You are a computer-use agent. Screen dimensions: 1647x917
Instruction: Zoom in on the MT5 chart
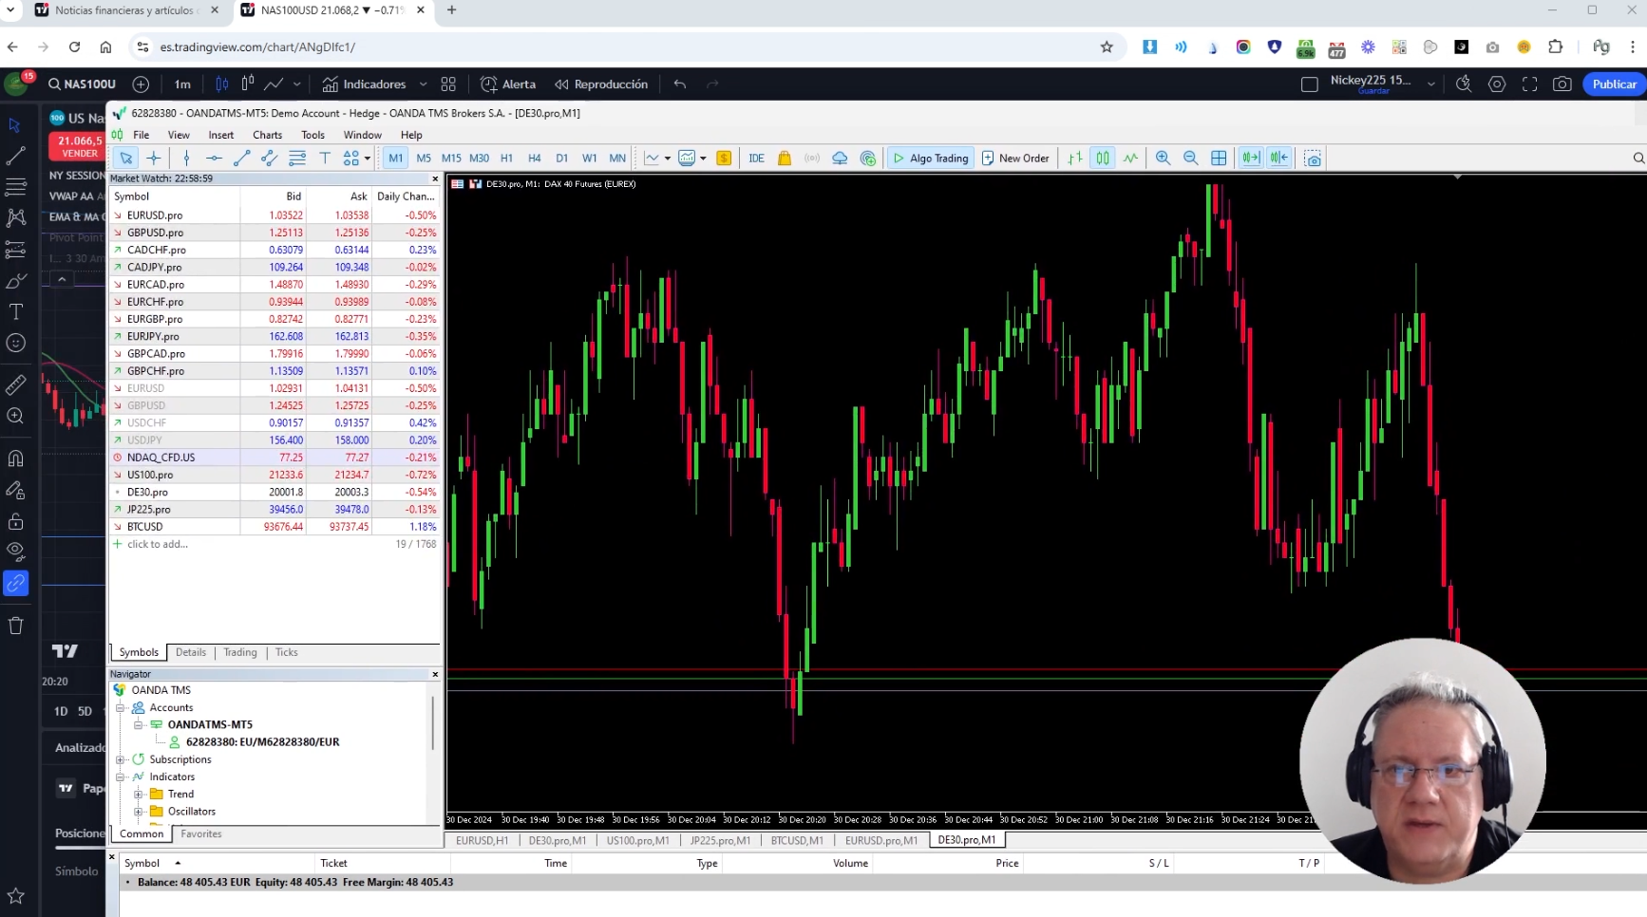1163,159
